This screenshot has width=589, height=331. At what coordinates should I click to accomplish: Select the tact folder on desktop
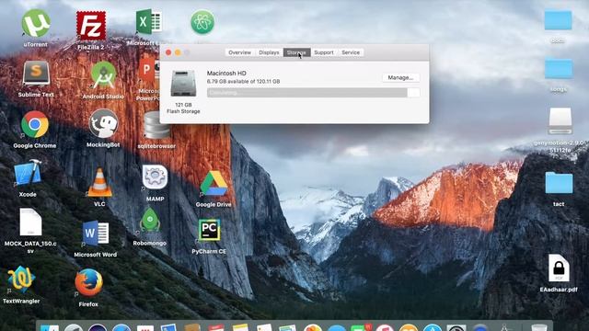(x=559, y=183)
